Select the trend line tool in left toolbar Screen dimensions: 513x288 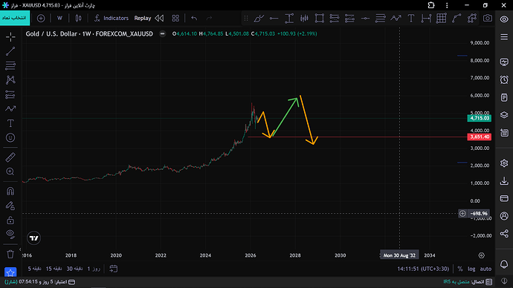click(x=10, y=51)
